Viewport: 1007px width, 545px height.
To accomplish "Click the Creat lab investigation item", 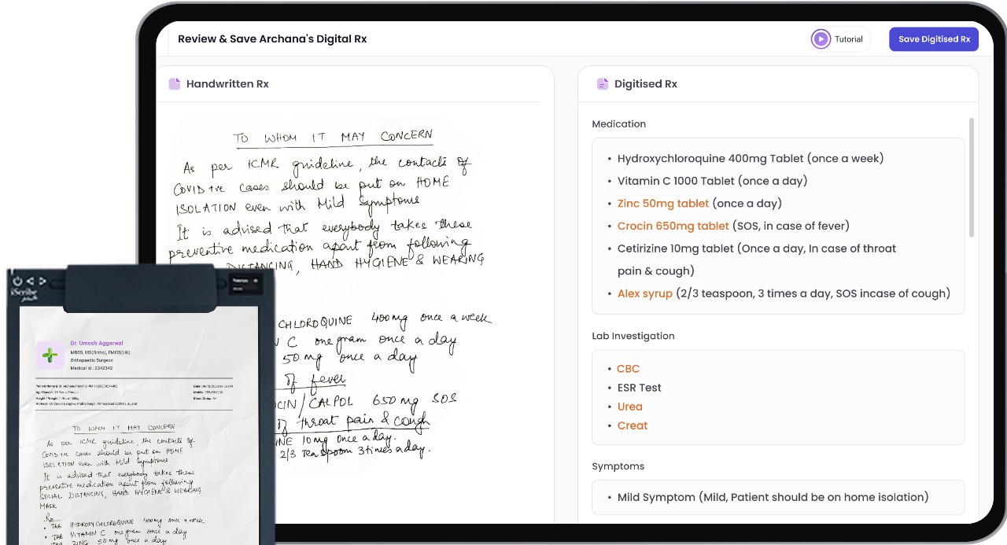I will point(632,425).
